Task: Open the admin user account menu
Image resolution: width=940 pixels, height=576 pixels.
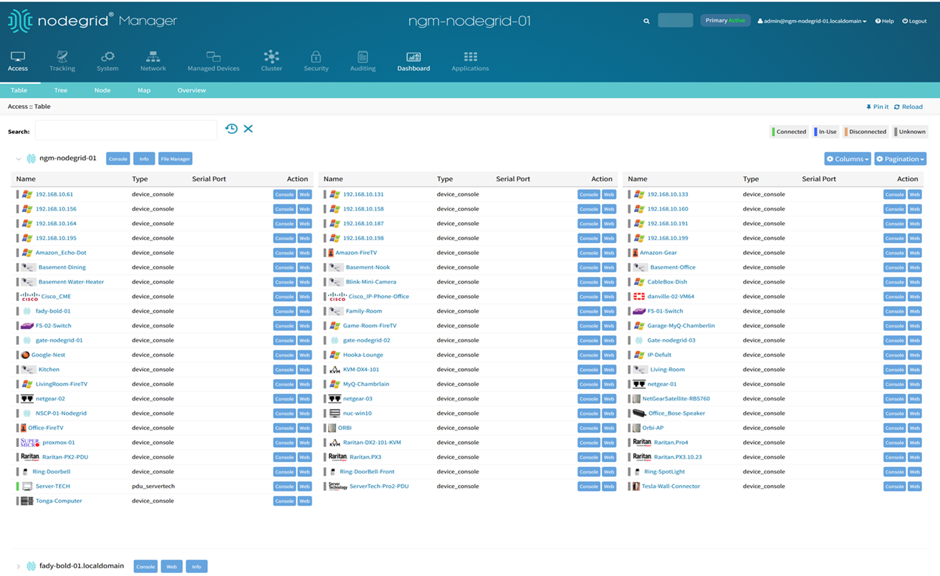Action: point(812,21)
